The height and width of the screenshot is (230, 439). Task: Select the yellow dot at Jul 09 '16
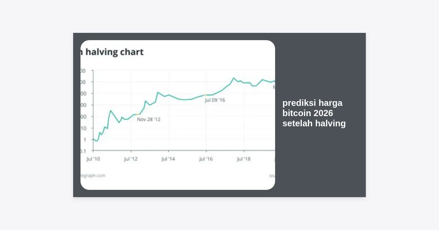point(206,95)
